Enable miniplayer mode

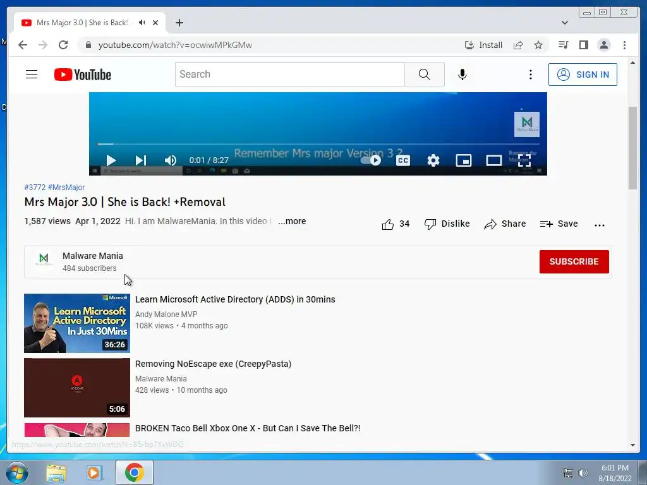[463, 160]
